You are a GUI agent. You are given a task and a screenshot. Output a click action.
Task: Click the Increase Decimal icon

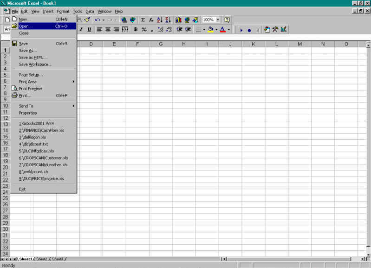160,29
